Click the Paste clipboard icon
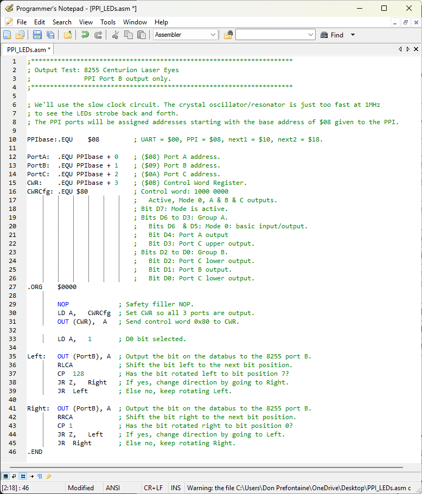422x494 pixels. click(x=142, y=35)
